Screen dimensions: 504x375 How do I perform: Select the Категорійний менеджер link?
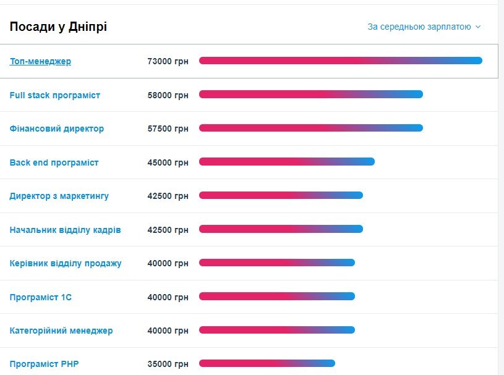coord(61,331)
